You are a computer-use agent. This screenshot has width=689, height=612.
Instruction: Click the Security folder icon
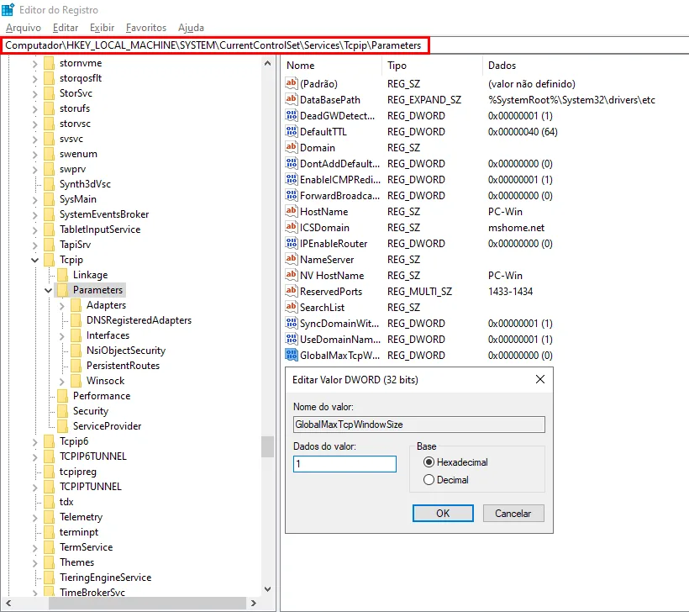coord(62,410)
